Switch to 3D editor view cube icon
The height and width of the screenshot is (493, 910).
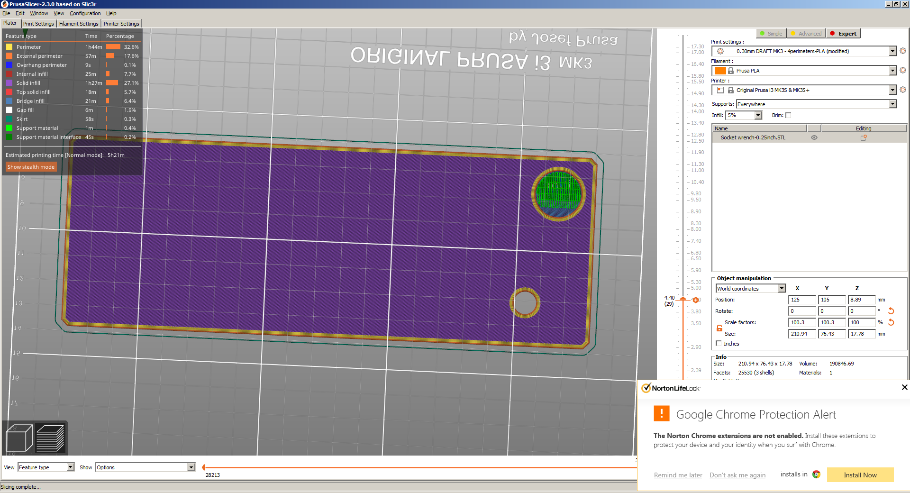pyautogui.click(x=19, y=438)
